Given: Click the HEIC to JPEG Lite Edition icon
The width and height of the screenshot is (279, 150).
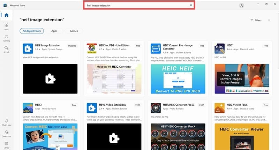Looking at the screenshot, I should coord(92,48).
